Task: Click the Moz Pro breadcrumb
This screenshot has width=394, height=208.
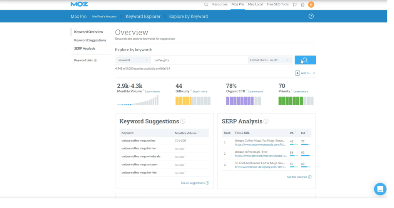Action: tap(78, 16)
